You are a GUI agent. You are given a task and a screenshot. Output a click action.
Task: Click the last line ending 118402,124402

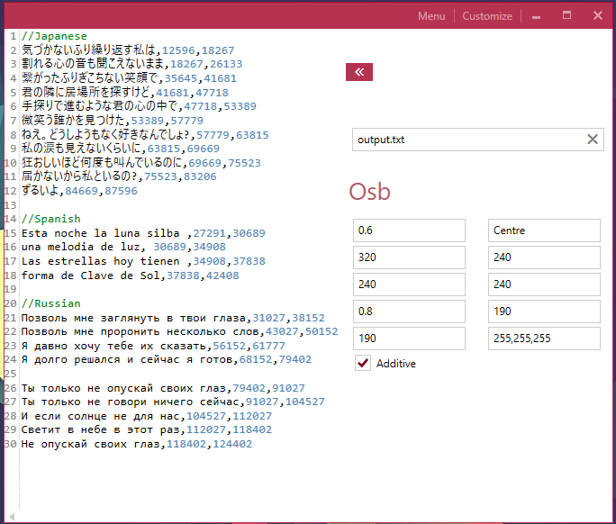[x=137, y=444]
